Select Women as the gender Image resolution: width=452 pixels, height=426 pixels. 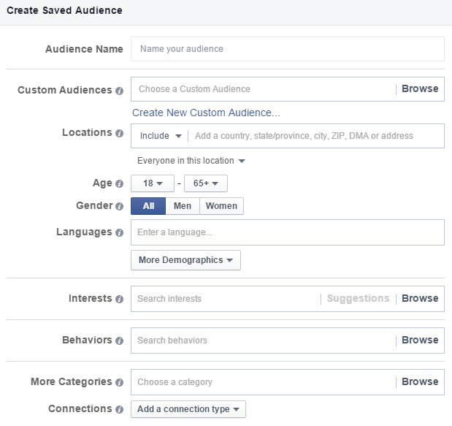pos(221,206)
